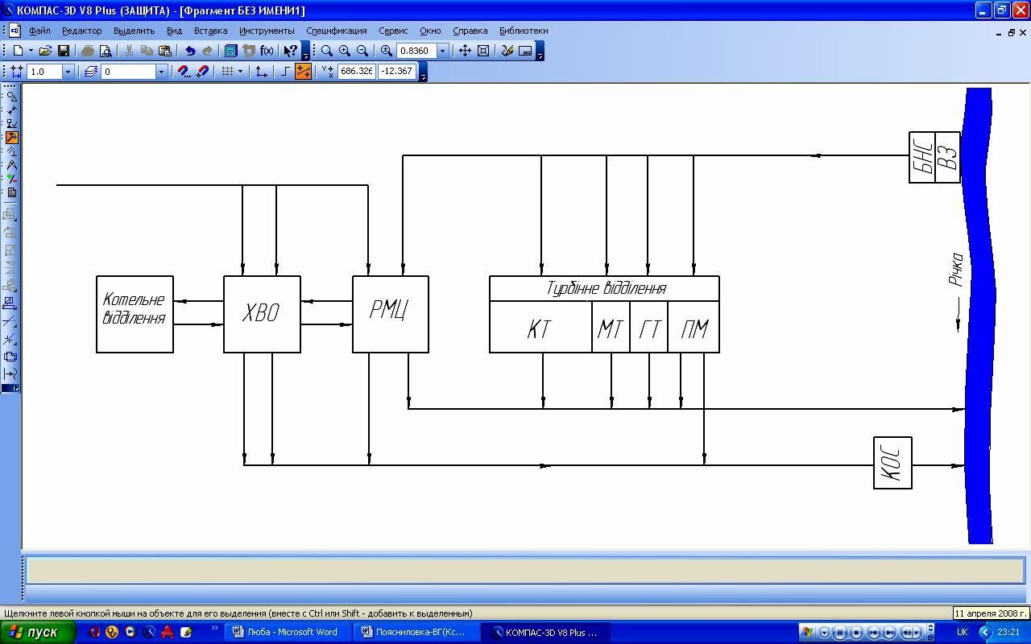Open the zoom scale 0.8360 dropdown

point(442,51)
